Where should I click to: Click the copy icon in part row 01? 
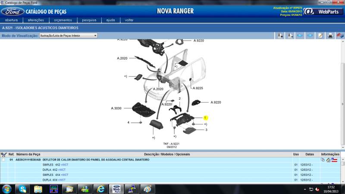tap(323, 160)
